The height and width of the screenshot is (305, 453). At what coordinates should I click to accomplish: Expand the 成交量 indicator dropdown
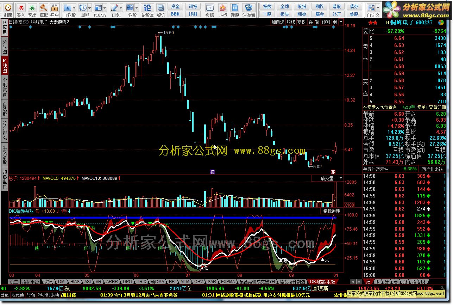tap(340, 178)
